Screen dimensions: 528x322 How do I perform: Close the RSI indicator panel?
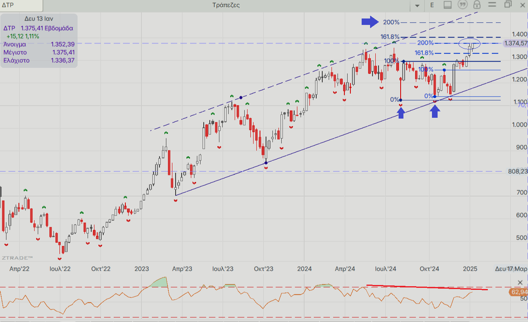(x=520, y=282)
